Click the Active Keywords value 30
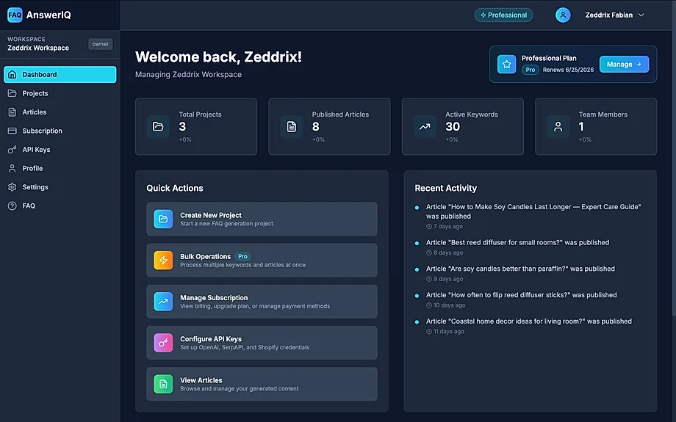Viewport: 676px width, 422px height. click(453, 126)
